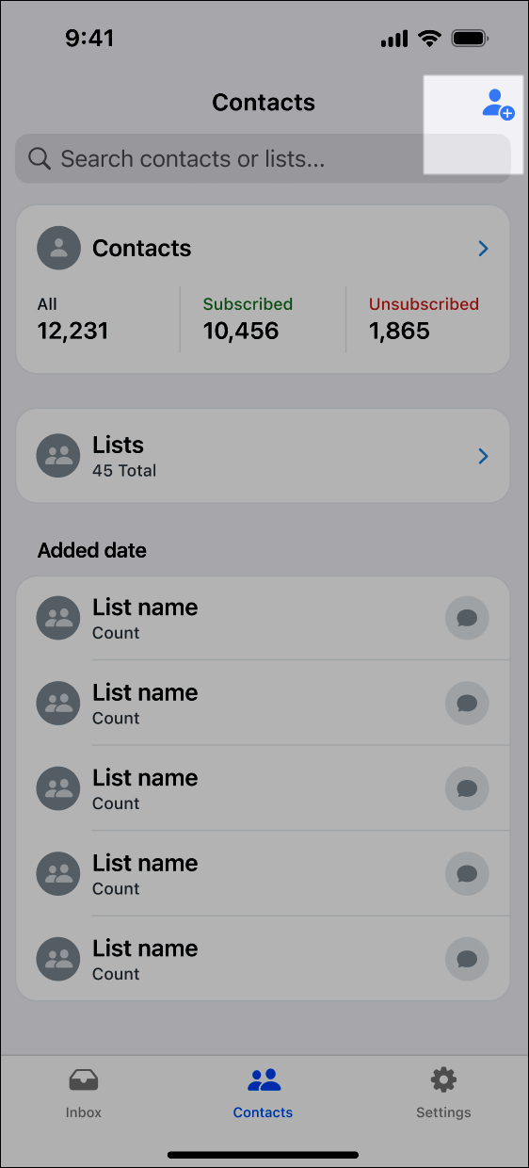Expand the Lists row chevron
Image resolution: width=529 pixels, height=1168 pixels.
coord(483,456)
